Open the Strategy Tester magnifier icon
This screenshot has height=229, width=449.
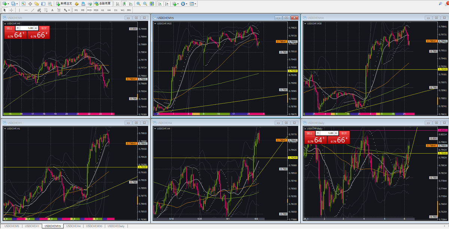click(50, 3)
